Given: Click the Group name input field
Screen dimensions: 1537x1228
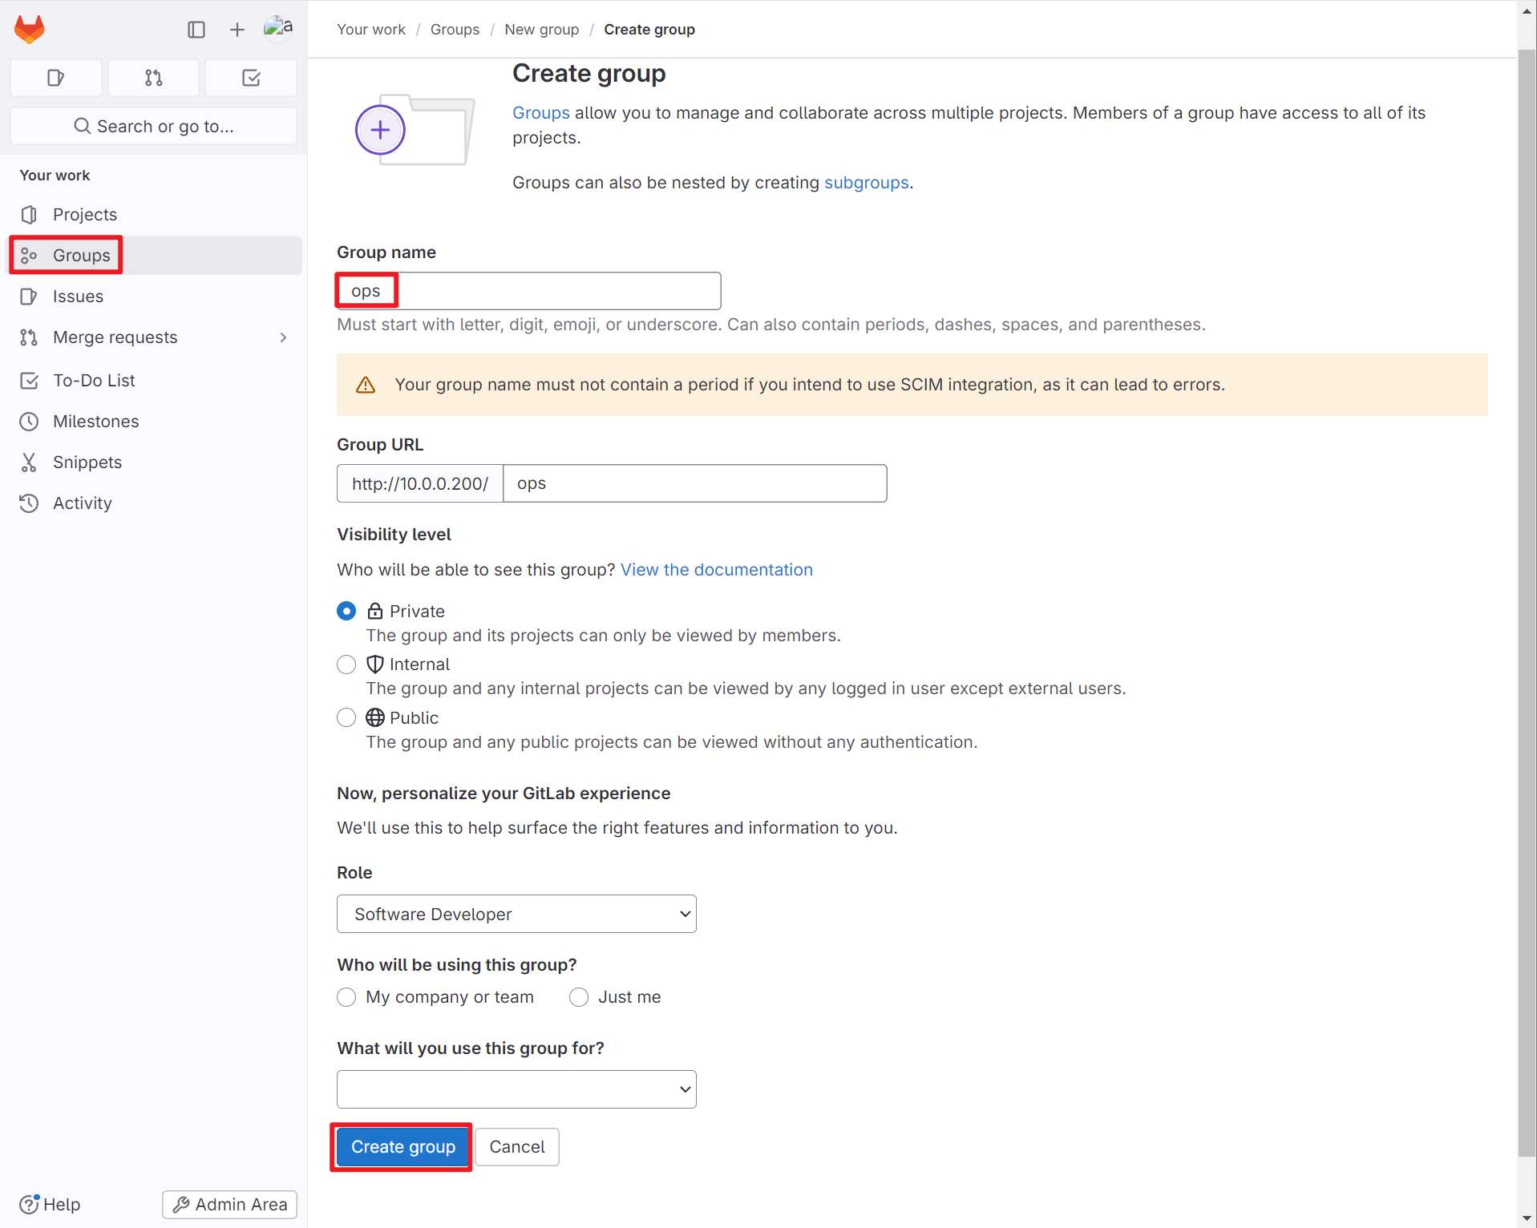Looking at the screenshot, I should click(529, 291).
